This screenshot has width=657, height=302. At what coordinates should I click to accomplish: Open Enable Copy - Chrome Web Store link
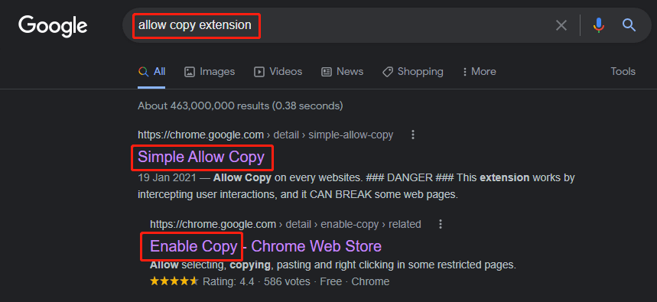(265, 246)
